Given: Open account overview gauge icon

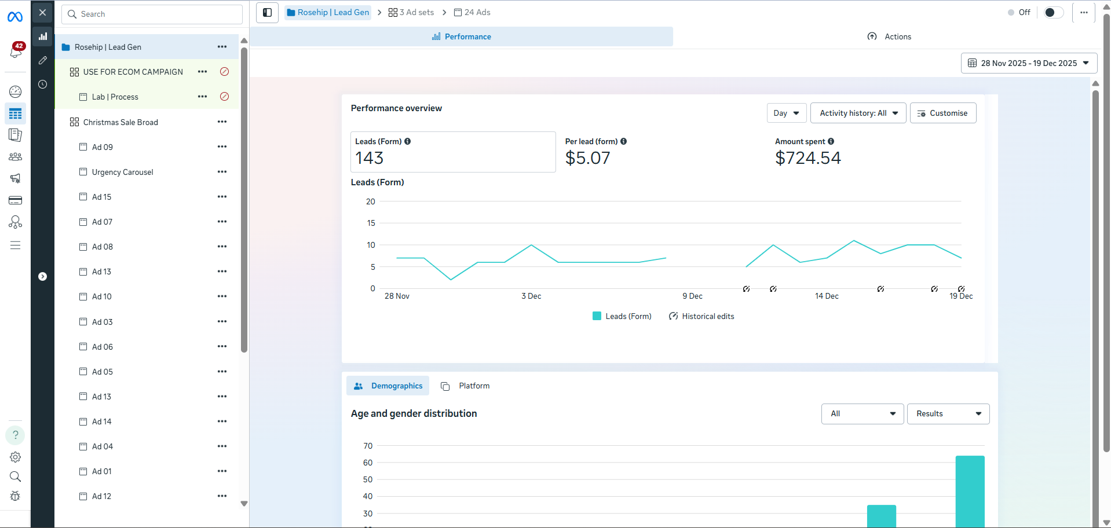Looking at the screenshot, I should pos(16,91).
